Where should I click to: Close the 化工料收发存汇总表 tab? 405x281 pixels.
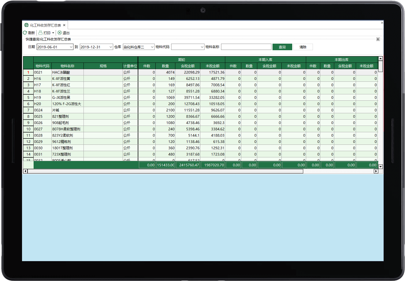point(64,25)
